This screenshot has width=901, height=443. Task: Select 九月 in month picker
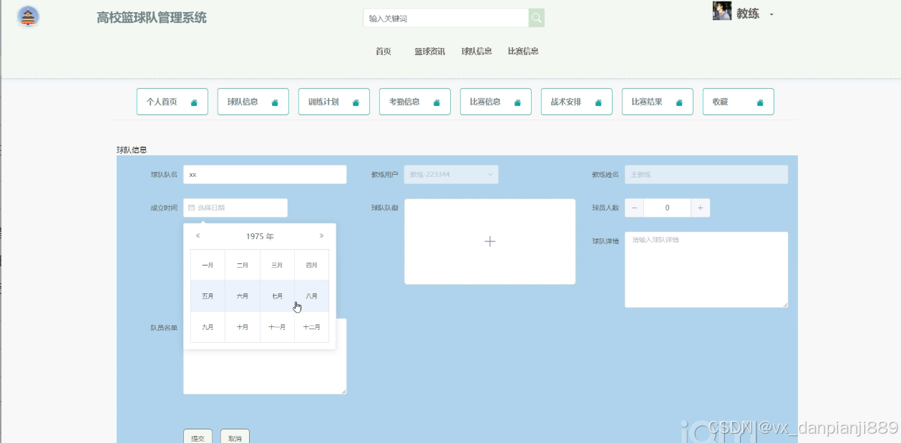(208, 327)
